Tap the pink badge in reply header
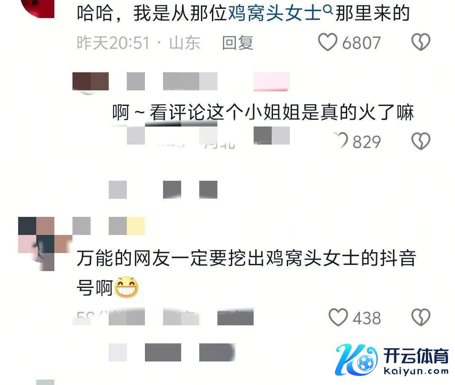 272,82
